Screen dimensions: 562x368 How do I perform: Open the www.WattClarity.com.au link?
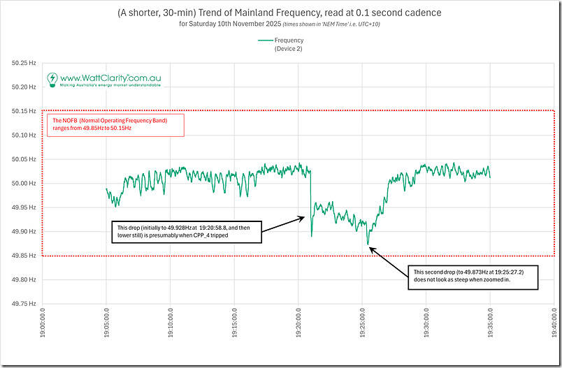tap(110, 77)
